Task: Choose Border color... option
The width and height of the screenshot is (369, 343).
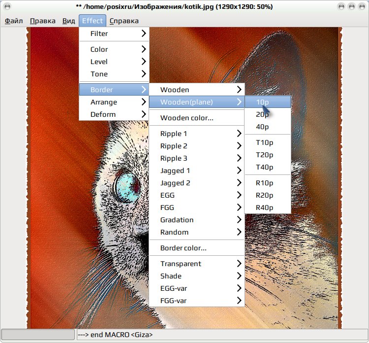Action: [197, 248]
